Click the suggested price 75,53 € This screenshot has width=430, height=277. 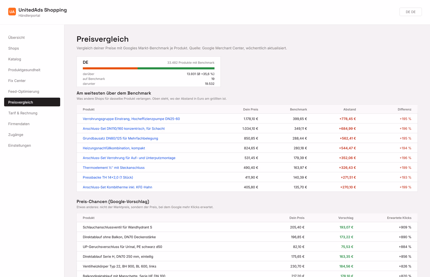pyautogui.click(x=347, y=247)
